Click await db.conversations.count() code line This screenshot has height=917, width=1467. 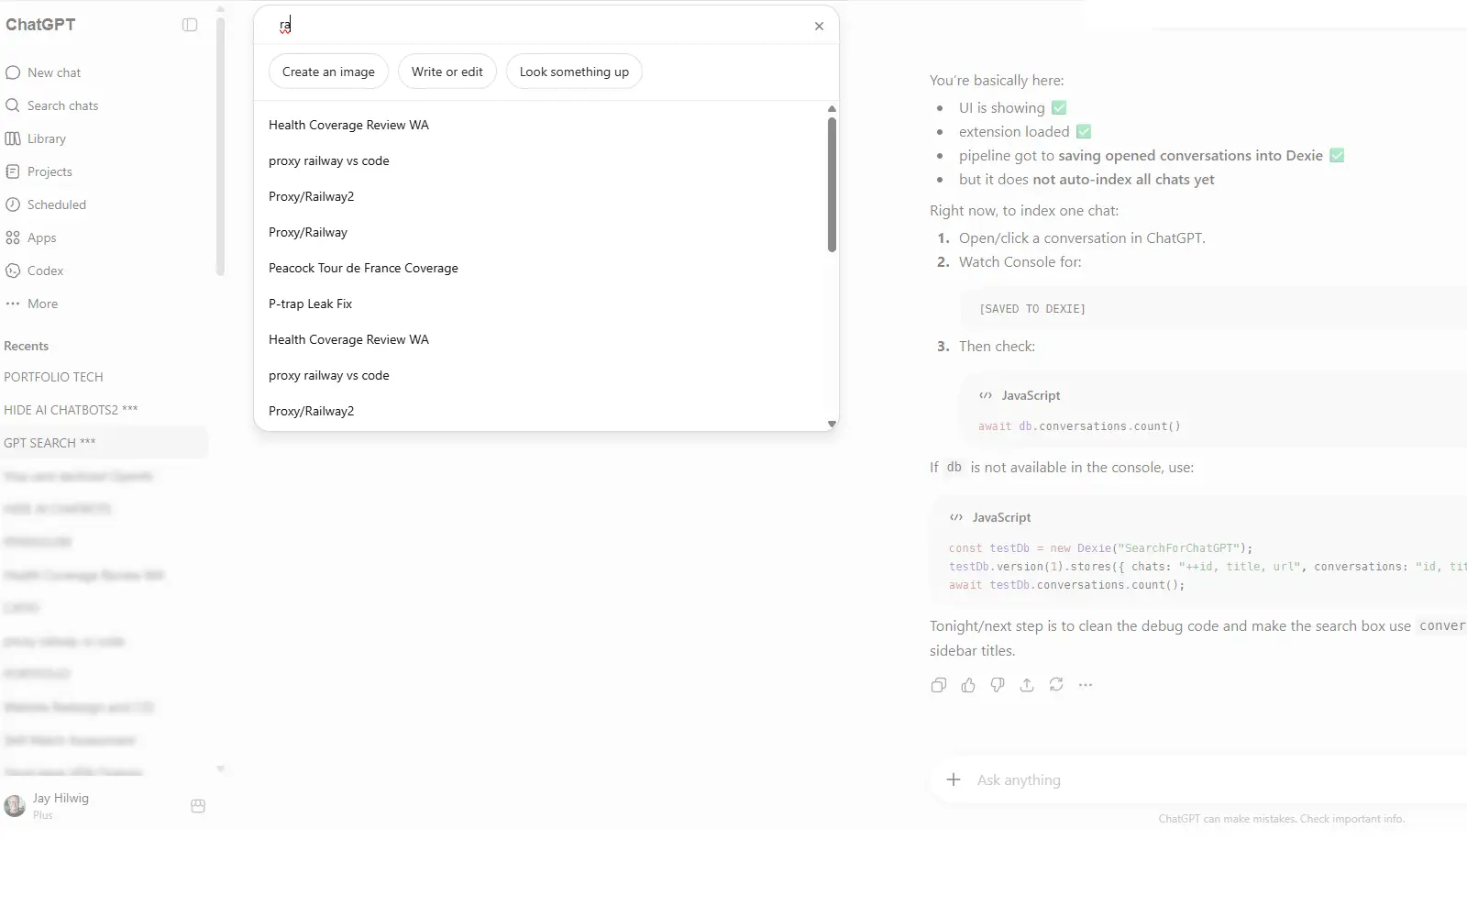click(1079, 426)
